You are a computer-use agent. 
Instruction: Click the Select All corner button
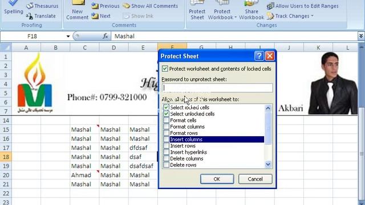(x=6, y=47)
